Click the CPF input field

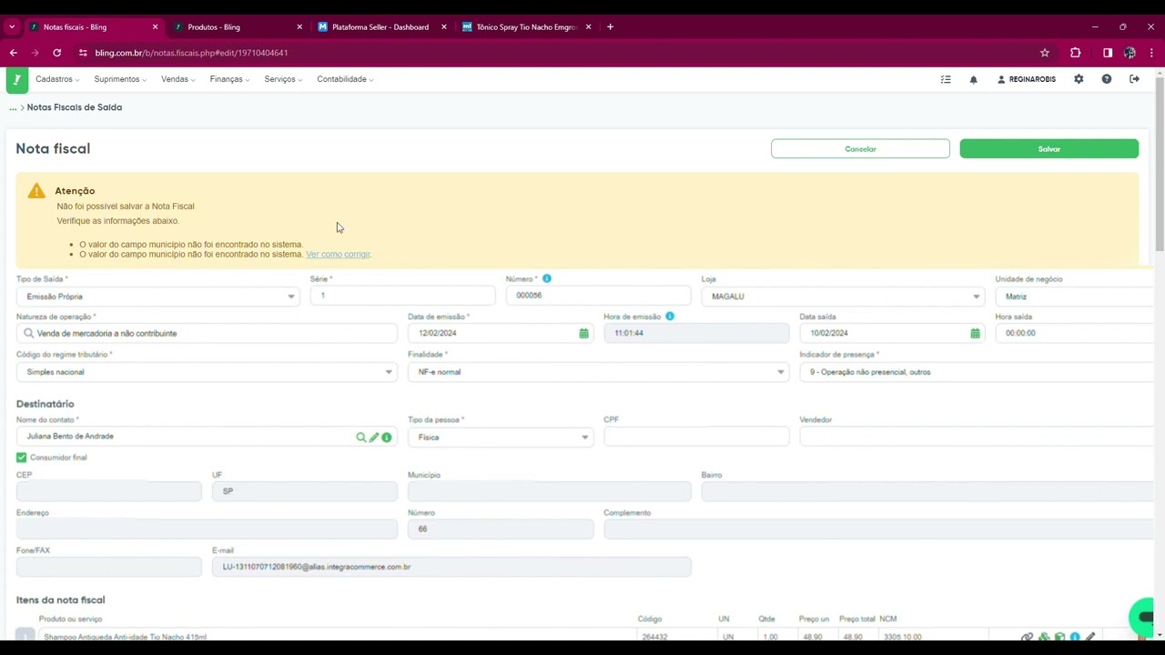pyautogui.click(x=696, y=437)
